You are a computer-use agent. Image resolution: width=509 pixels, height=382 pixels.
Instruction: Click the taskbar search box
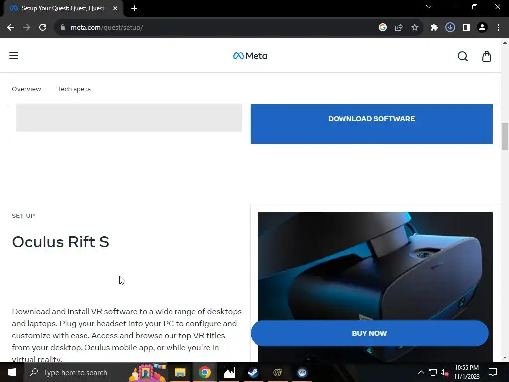coord(96,372)
